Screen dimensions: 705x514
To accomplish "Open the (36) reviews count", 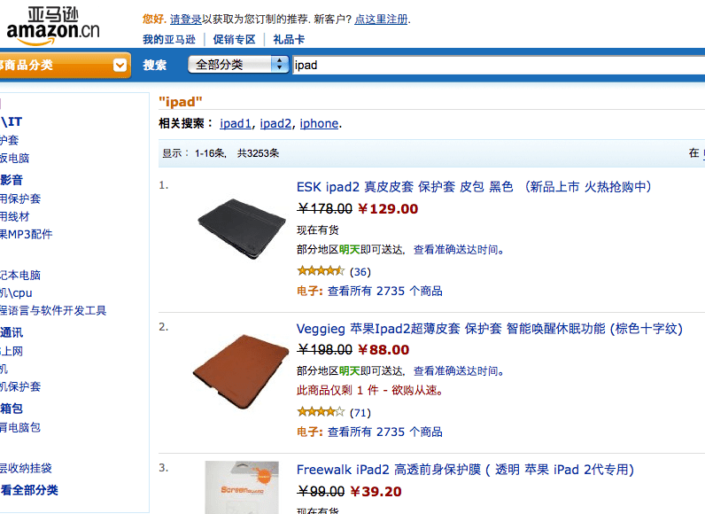I will (360, 271).
